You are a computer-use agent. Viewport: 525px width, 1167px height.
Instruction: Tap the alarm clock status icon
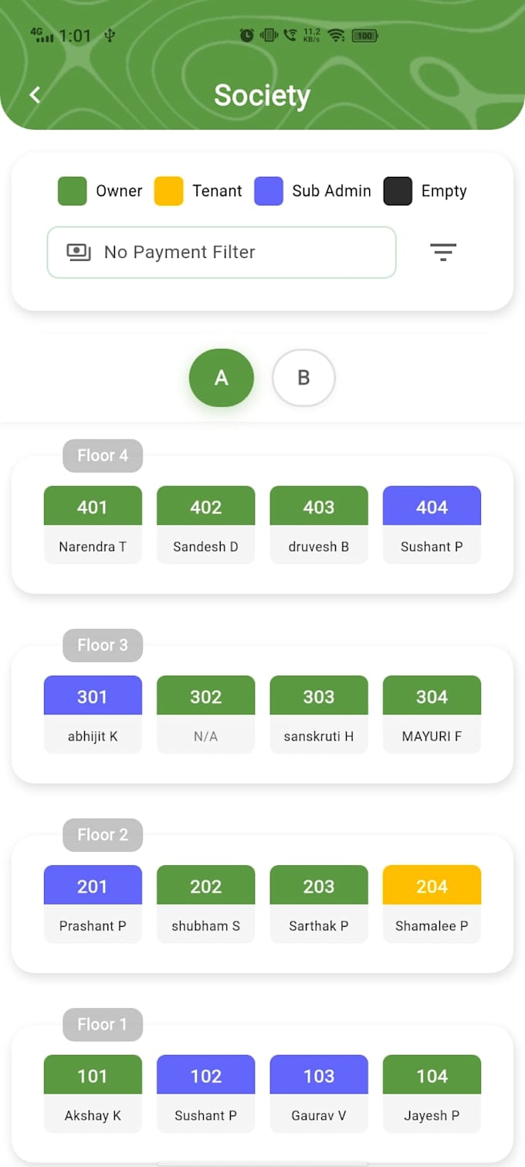tap(247, 35)
